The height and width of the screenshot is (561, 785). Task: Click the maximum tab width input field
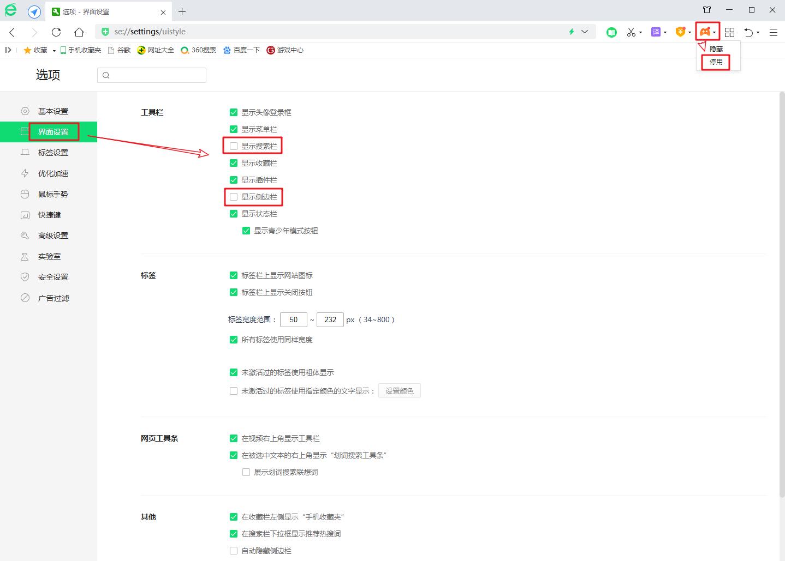tap(330, 319)
